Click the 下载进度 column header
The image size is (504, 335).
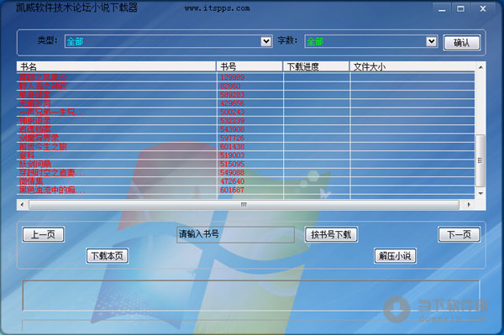click(x=316, y=66)
